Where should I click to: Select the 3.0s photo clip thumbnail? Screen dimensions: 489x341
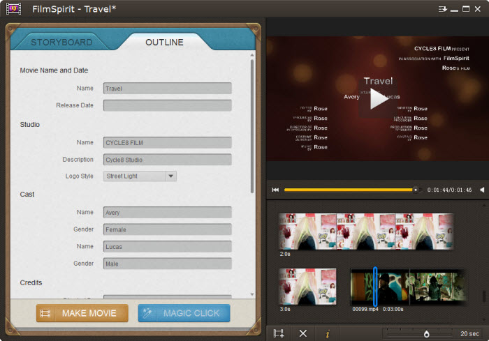point(307,285)
